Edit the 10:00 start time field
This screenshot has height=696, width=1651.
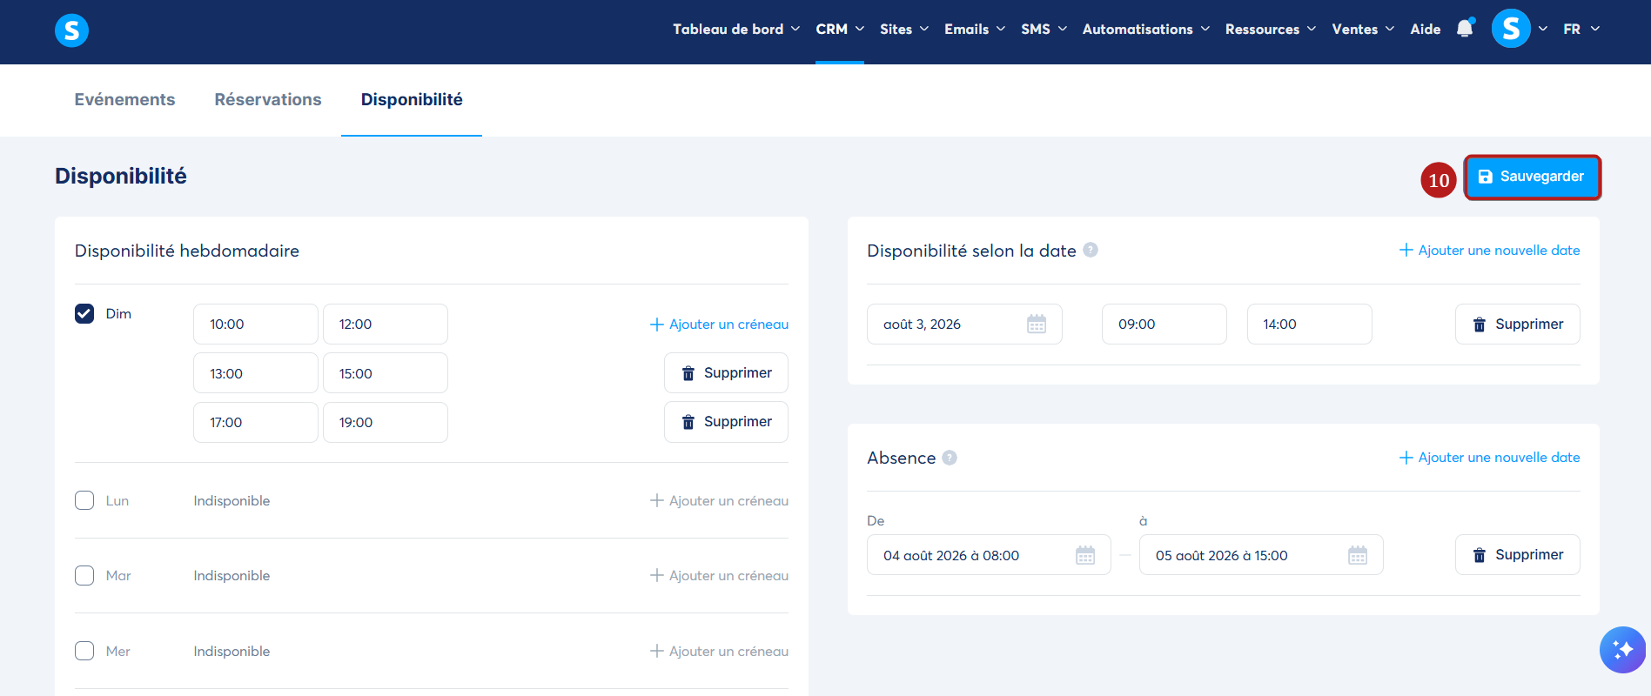(x=256, y=325)
